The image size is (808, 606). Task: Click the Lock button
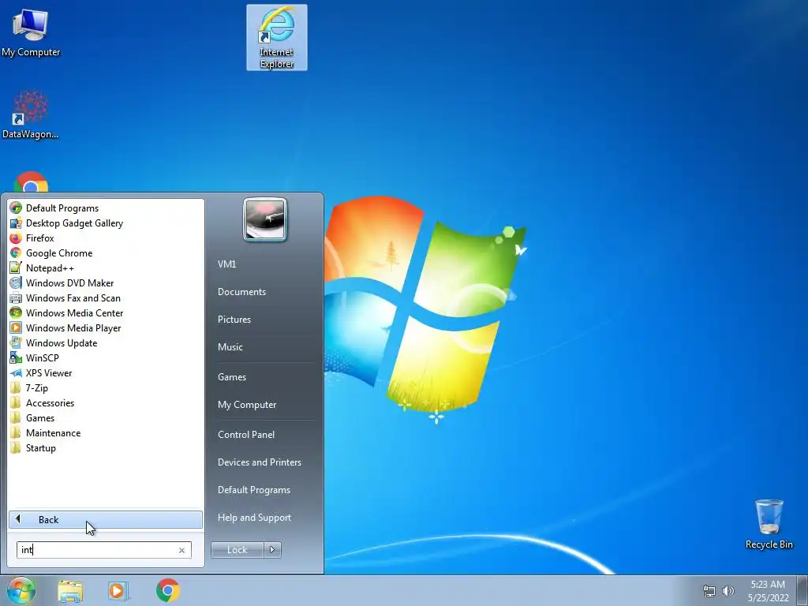pyautogui.click(x=237, y=550)
